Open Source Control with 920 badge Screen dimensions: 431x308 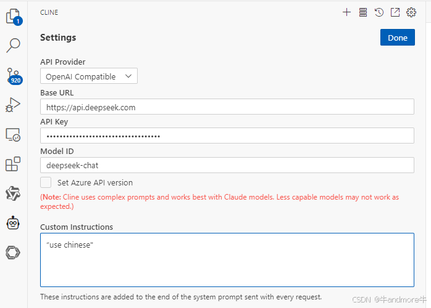tap(14, 76)
